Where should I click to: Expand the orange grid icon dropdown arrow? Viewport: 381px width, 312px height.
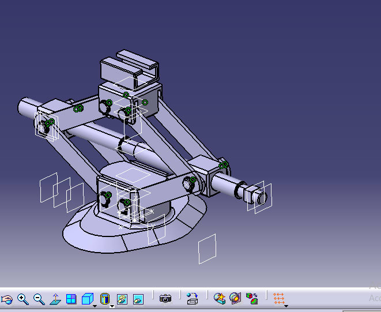coord(286,306)
